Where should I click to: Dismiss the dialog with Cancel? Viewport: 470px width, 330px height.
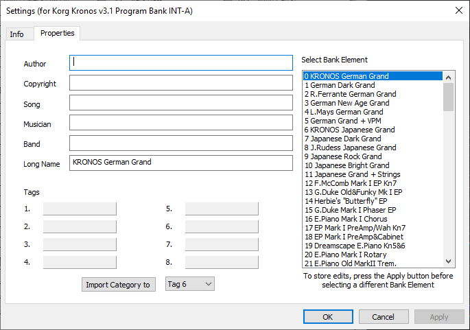[384, 317]
